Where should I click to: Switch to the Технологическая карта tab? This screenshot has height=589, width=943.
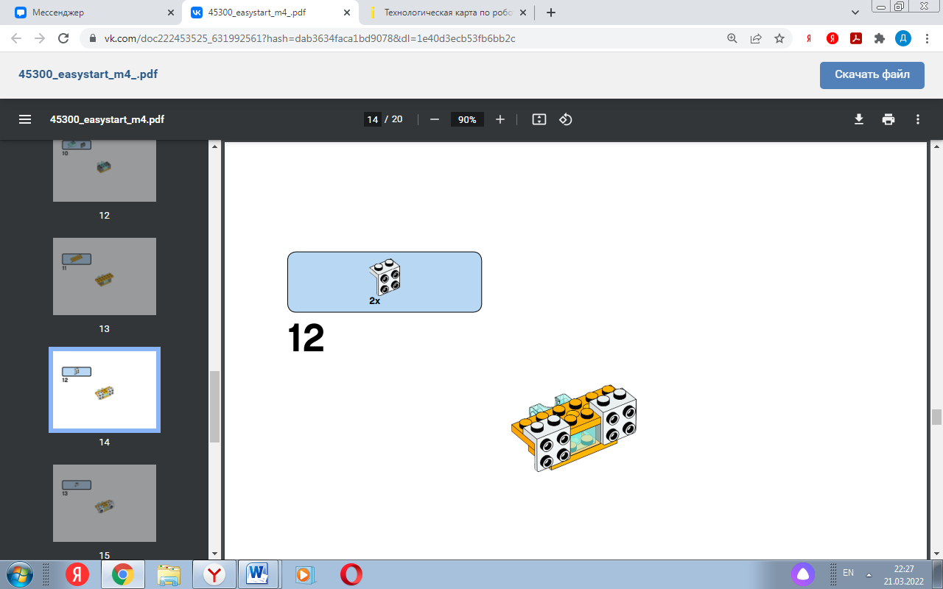(x=448, y=13)
